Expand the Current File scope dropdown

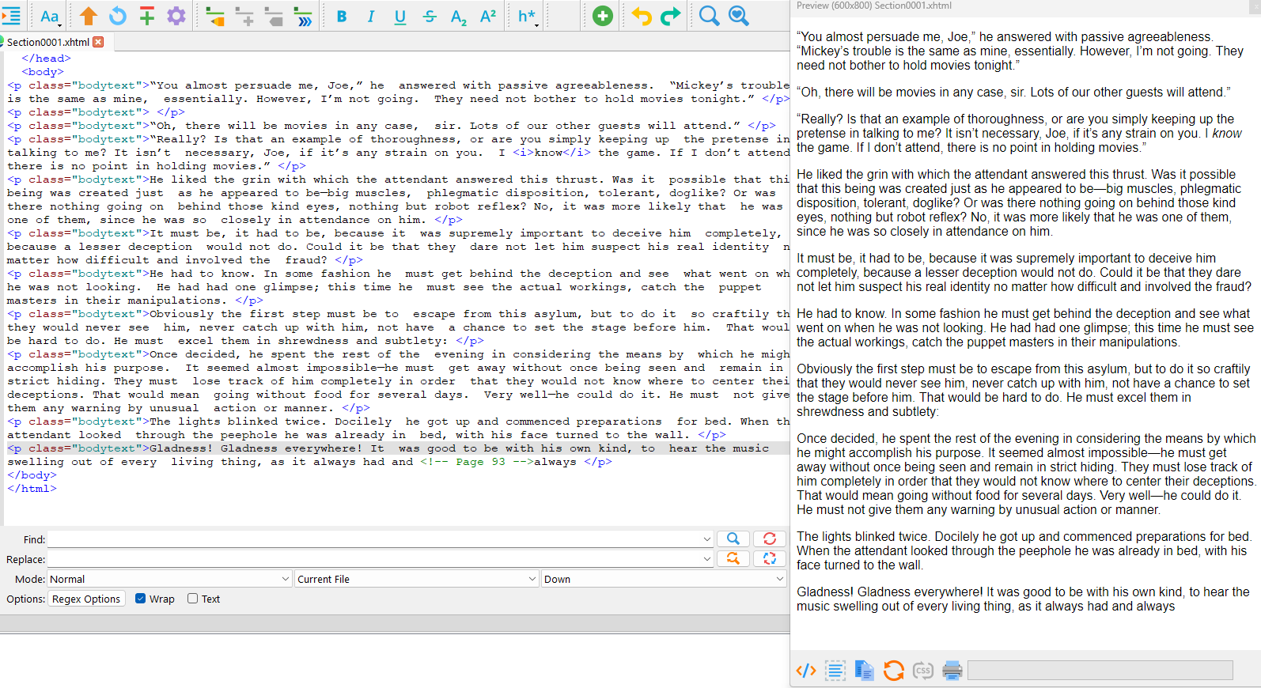[416, 579]
